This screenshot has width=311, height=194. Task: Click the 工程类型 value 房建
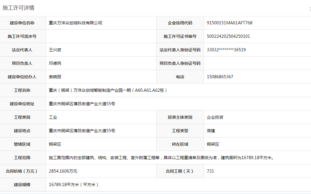coord(211,131)
